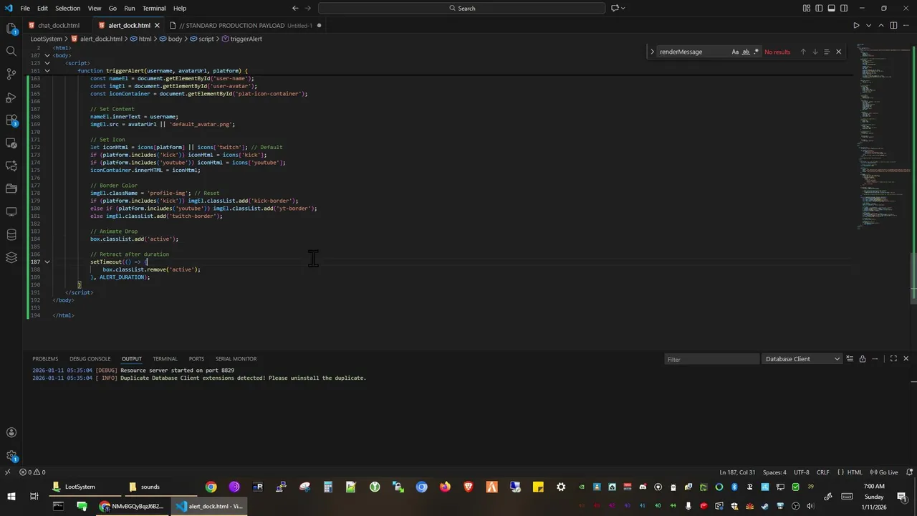The image size is (917, 516).
Task: Go to previous match in find widget
Action: click(x=803, y=52)
